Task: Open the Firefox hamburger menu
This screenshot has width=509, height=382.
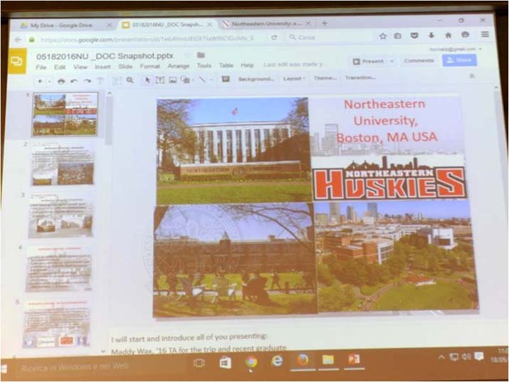Action: point(485,34)
